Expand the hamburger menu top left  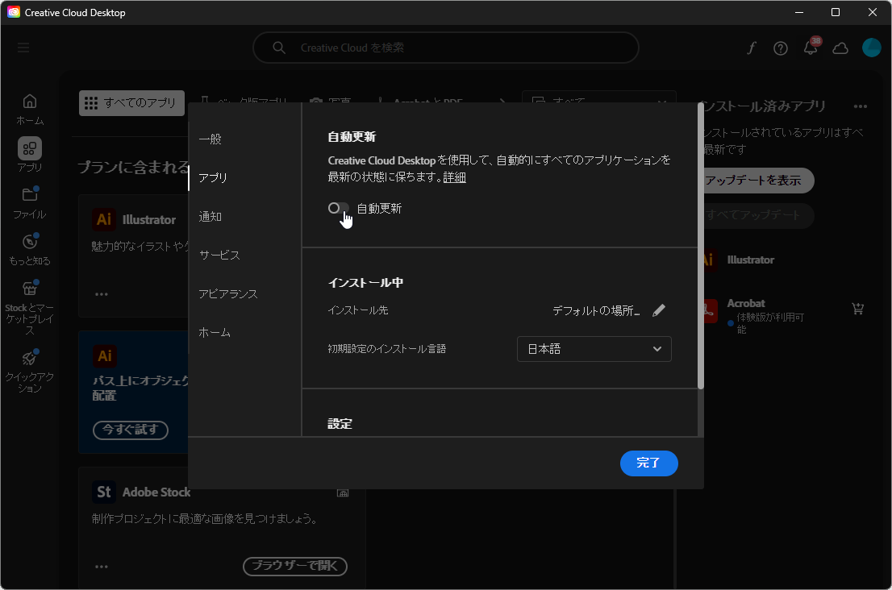pos(23,47)
